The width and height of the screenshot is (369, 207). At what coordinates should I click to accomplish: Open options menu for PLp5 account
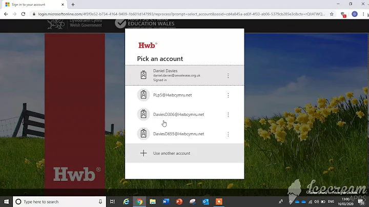point(228,95)
